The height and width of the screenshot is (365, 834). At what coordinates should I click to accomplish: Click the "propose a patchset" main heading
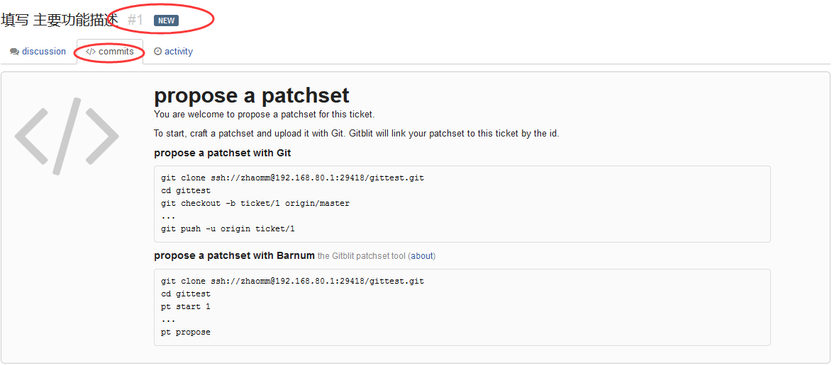(x=252, y=95)
